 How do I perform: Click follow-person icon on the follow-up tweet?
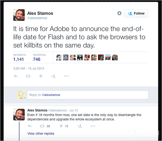point(80,126)
